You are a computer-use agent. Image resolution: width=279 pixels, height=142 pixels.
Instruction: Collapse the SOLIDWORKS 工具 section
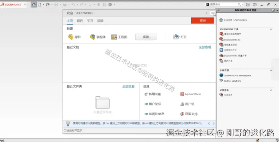tap(271, 29)
